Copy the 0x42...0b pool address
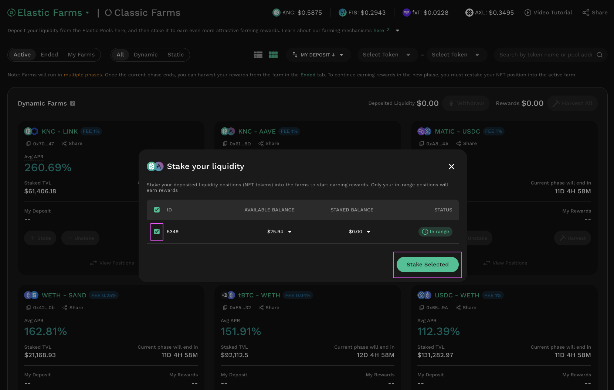The height and width of the screenshot is (390, 614). tap(28, 307)
